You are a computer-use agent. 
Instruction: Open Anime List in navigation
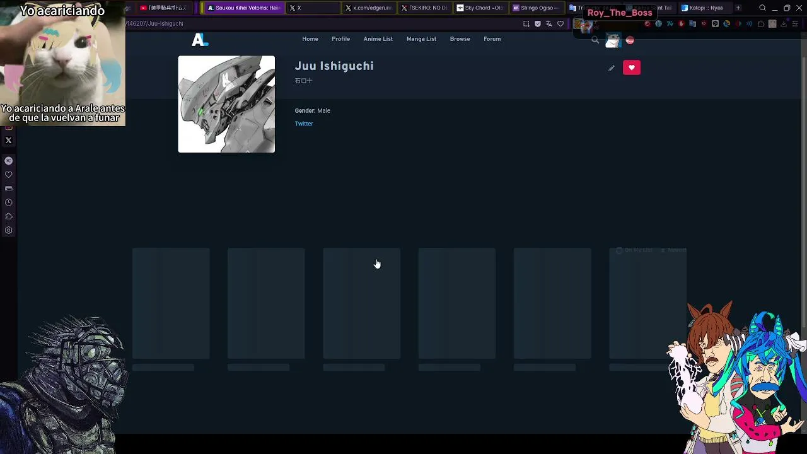pos(378,39)
